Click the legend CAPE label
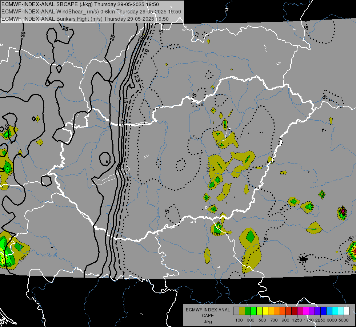The image size is (356, 327). tap(208, 316)
